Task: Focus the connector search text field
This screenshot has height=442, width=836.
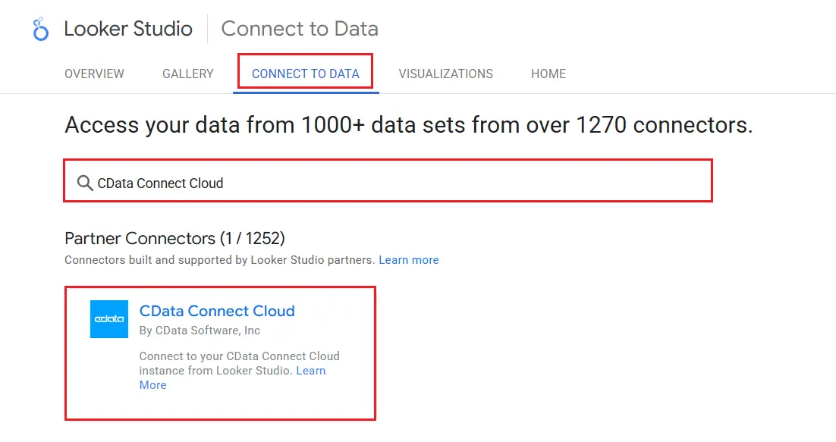Action: tap(455, 183)
